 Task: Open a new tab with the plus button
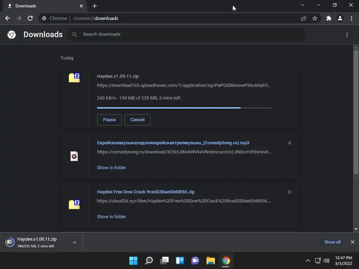point(95,6)
